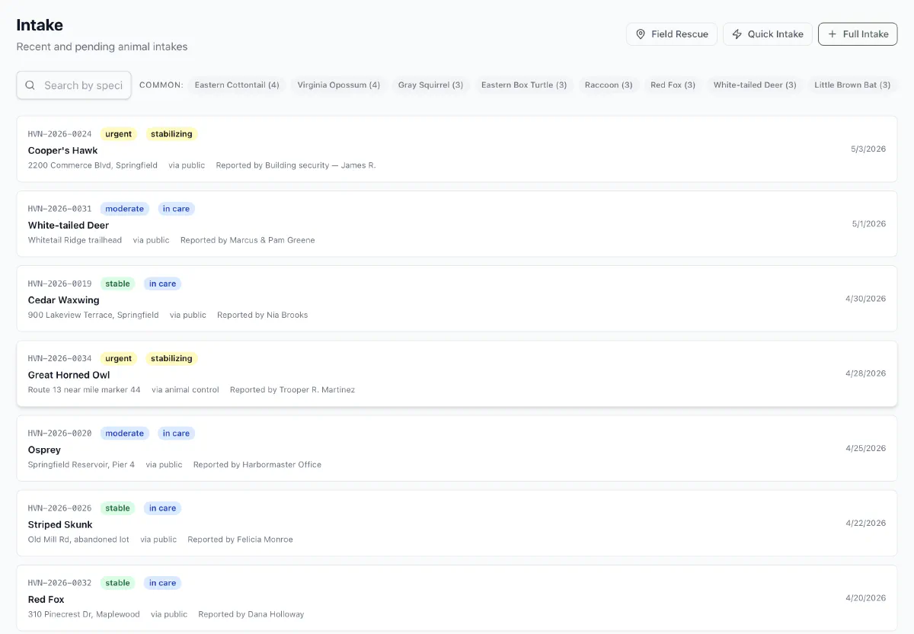This screenshot has width=914, height=634.
Task: Open the Striped Skunk intake
Action: [x=457, y=523]
